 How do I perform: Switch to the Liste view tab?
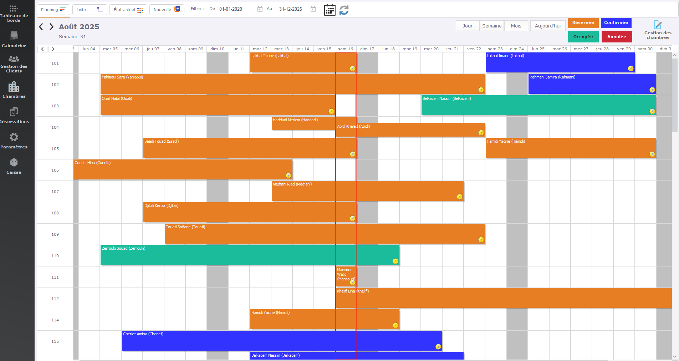tap(90, 10)
